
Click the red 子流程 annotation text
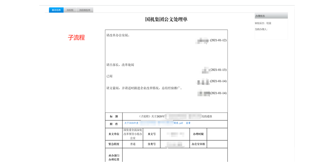click(76, 37)
